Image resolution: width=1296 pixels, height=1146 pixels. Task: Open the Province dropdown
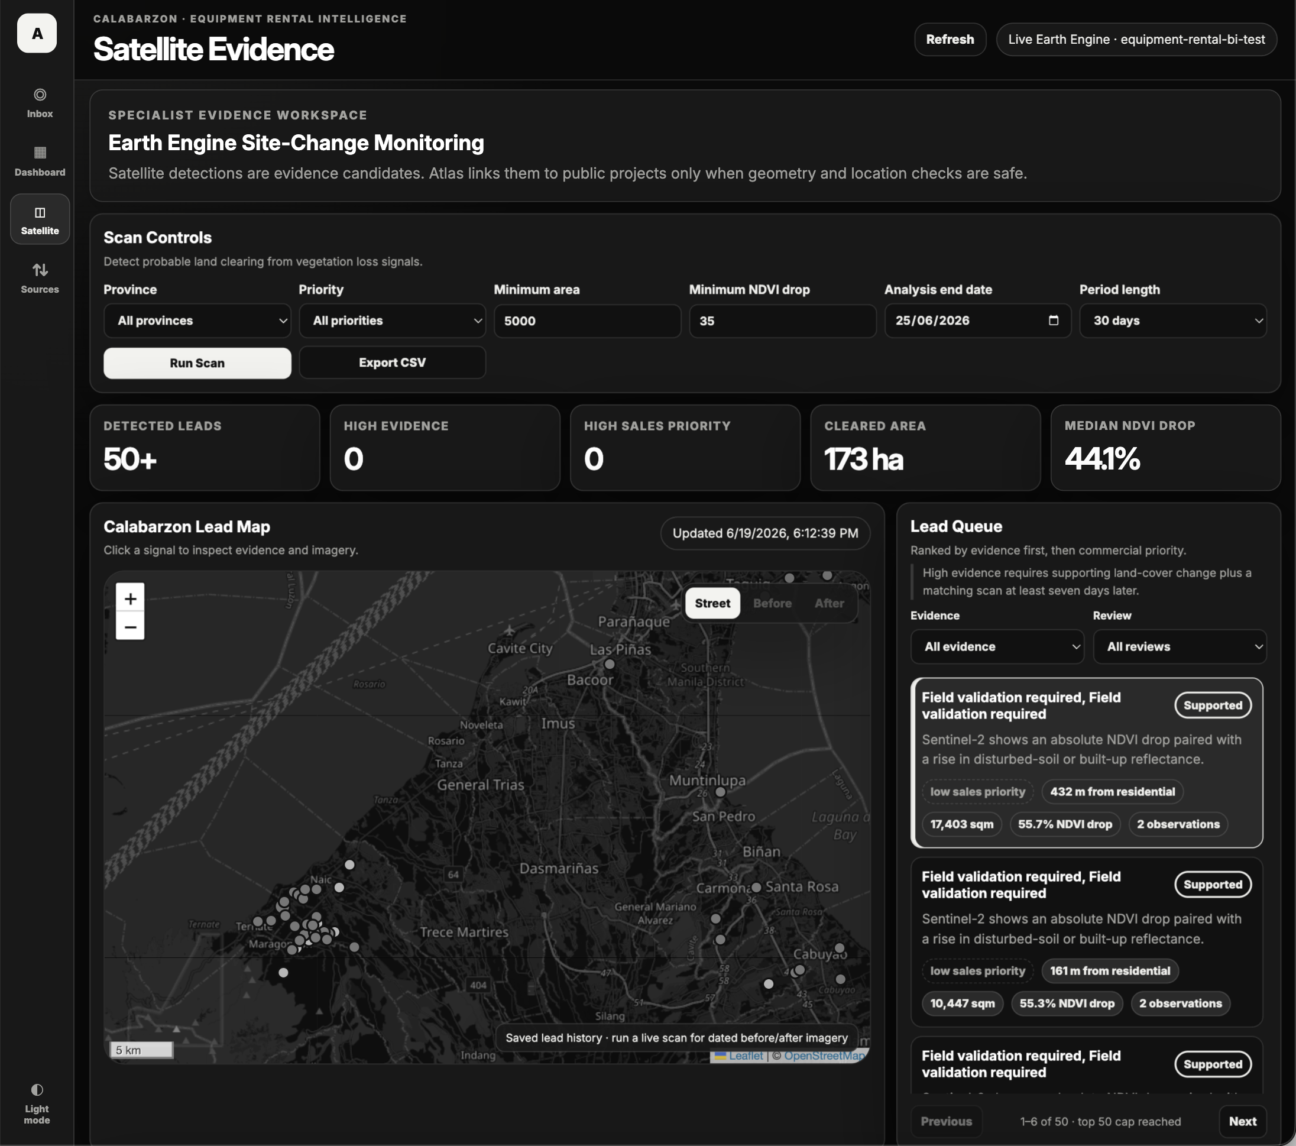pos(197,321)
